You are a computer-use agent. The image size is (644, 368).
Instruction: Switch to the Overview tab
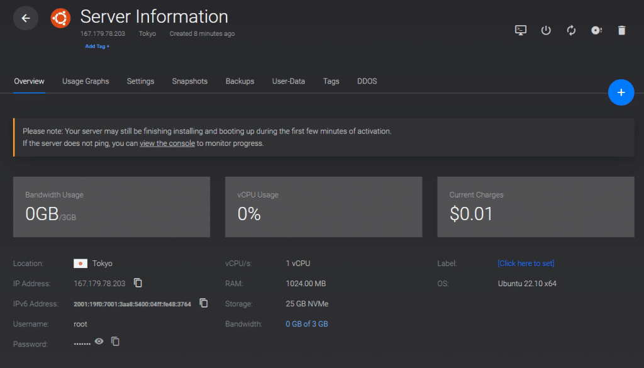29,81
